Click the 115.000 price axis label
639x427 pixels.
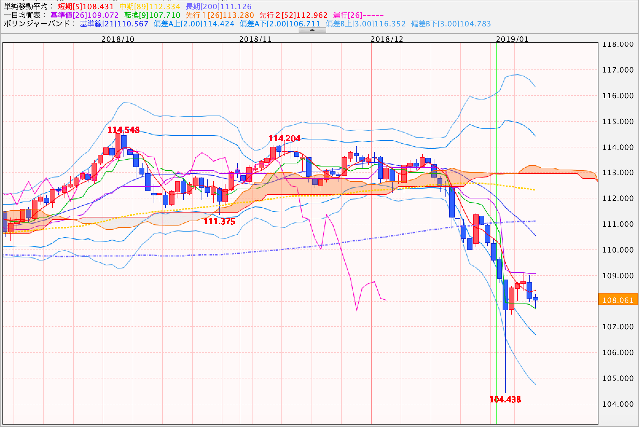tap(618, 122)
